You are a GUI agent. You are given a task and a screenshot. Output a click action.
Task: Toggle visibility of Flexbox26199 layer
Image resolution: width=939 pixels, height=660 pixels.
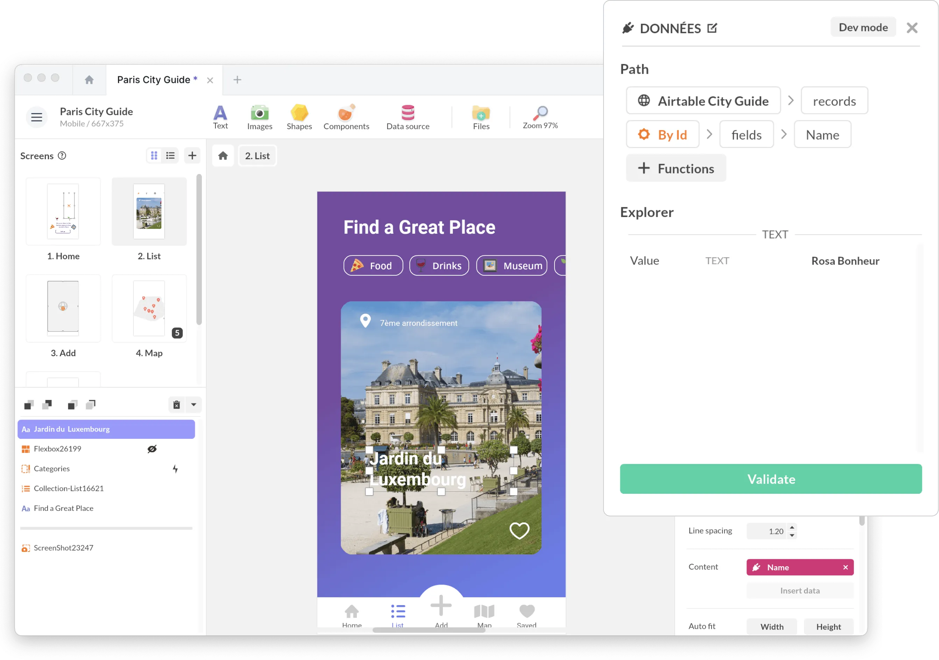click(x=152, y=449)
